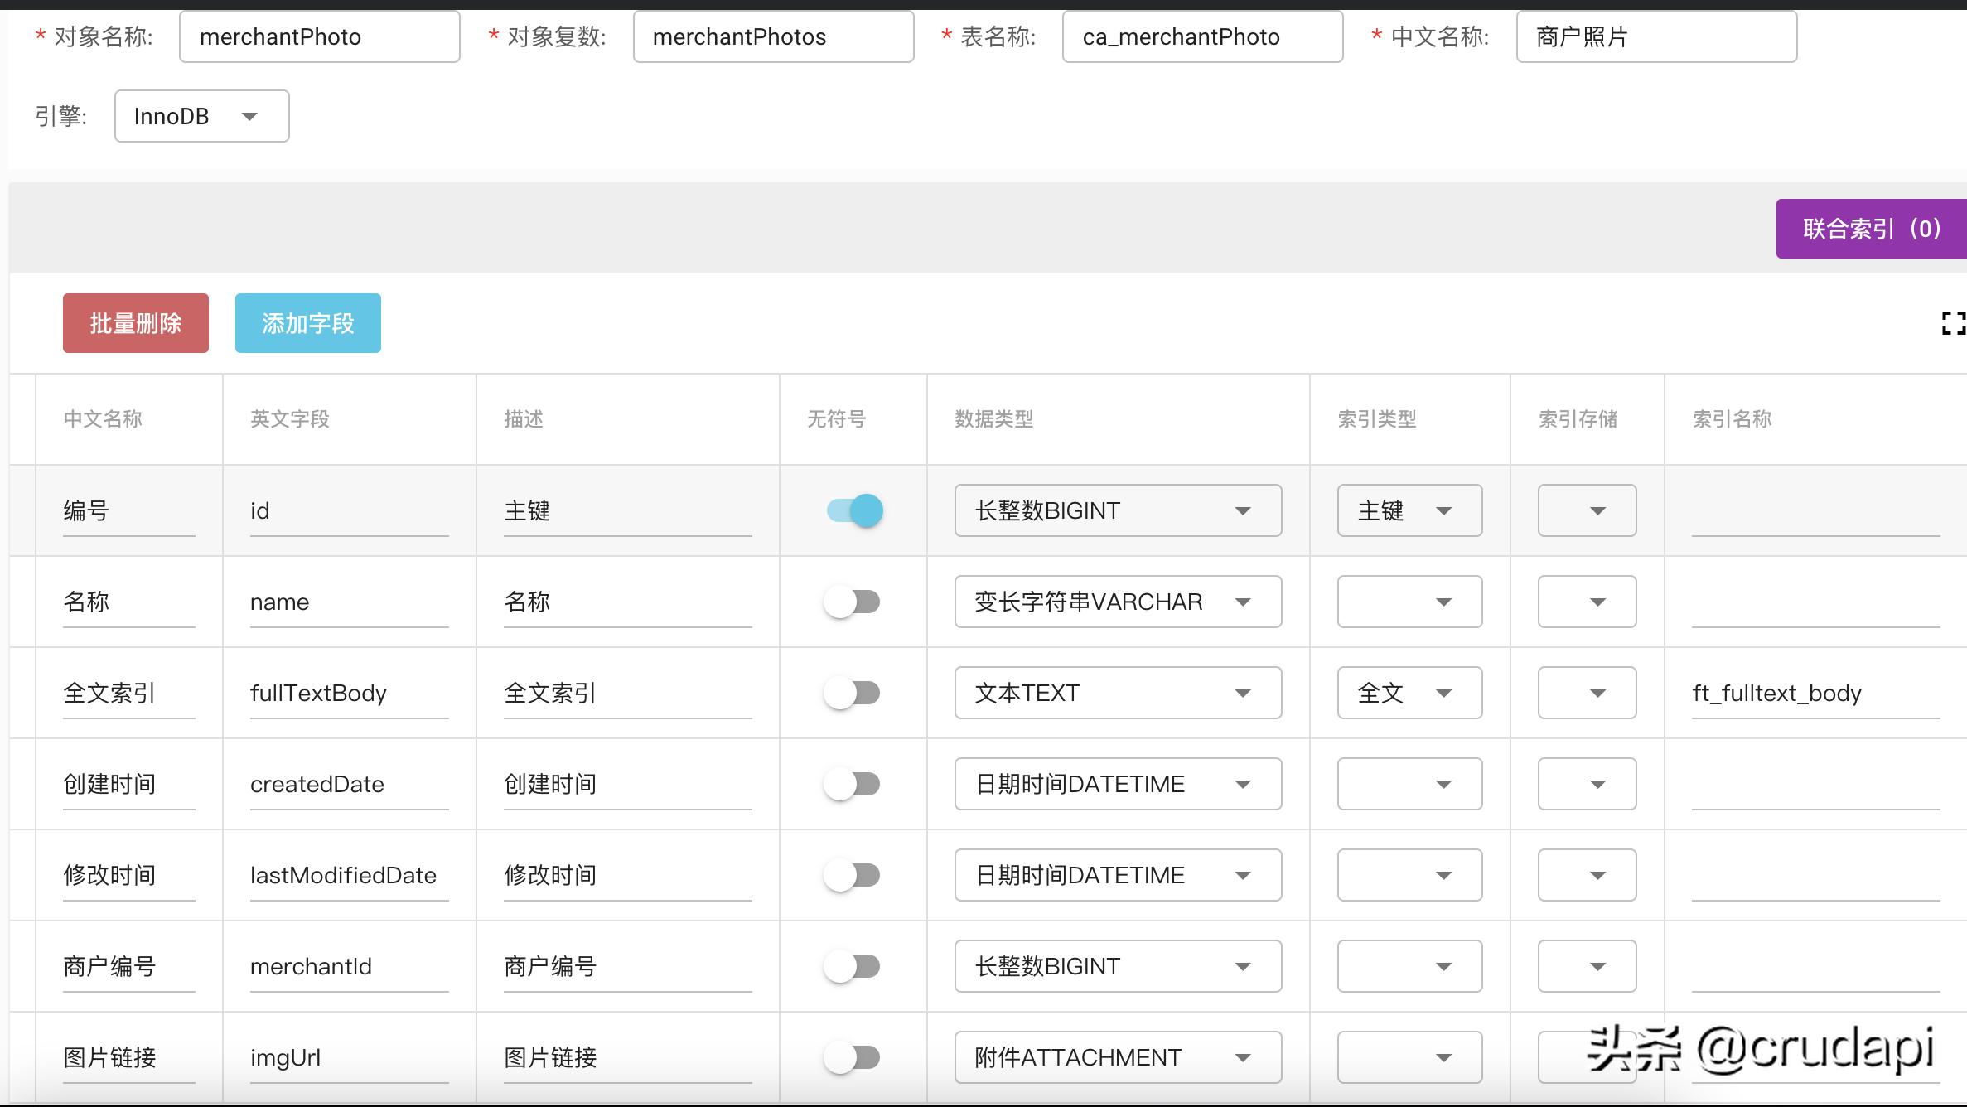The width and height of the screenshot is (1967, 1107).
Task: Expand the index storage dropdown in the id row
Action: coord(1587,510)
